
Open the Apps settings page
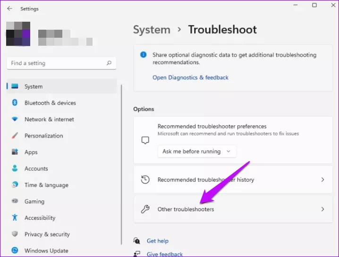tap(62, 152)
